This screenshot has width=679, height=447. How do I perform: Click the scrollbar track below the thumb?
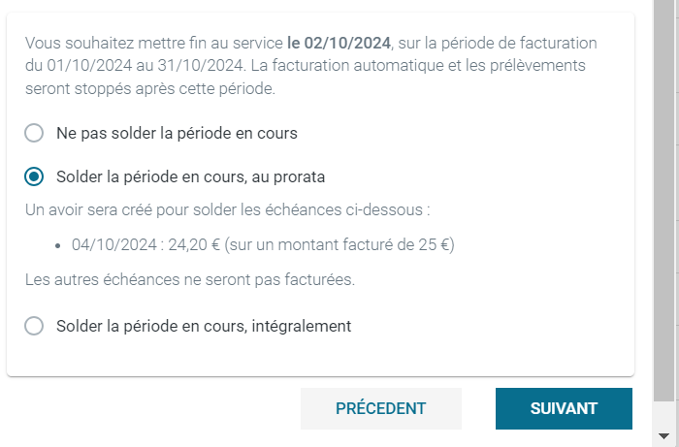click(x=665, y=414)
